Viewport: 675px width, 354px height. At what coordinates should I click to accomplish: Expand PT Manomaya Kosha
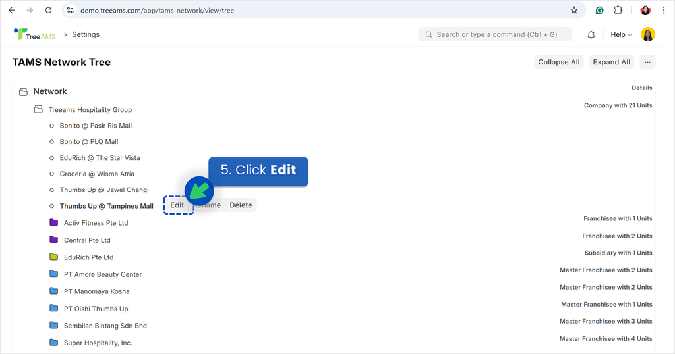pyautogui.click(x=96, y=291)
